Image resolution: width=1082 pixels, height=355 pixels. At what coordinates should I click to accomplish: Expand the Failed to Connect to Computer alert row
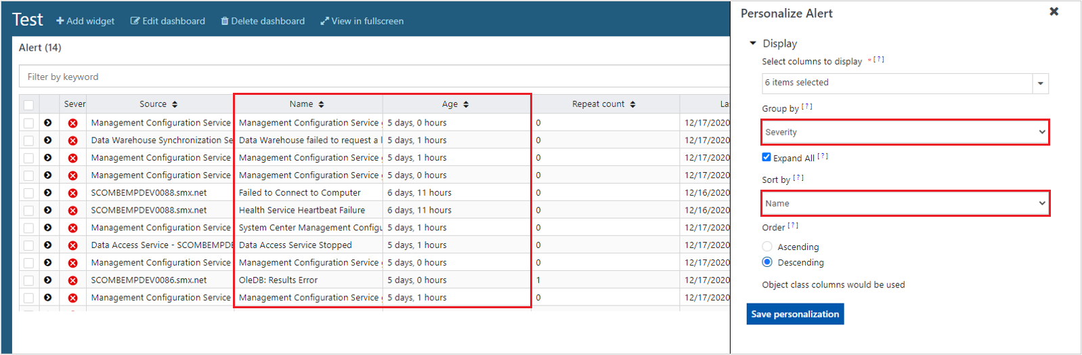pyautogui.click(x=48, y=193)
